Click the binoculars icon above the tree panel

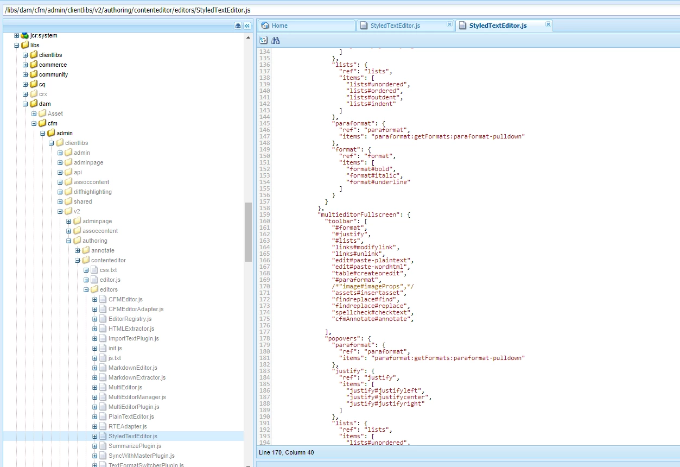click(238, 26)
